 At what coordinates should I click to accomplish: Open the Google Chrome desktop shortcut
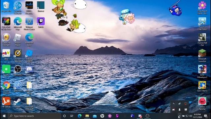pyautogui.click(x=6, y=87)
